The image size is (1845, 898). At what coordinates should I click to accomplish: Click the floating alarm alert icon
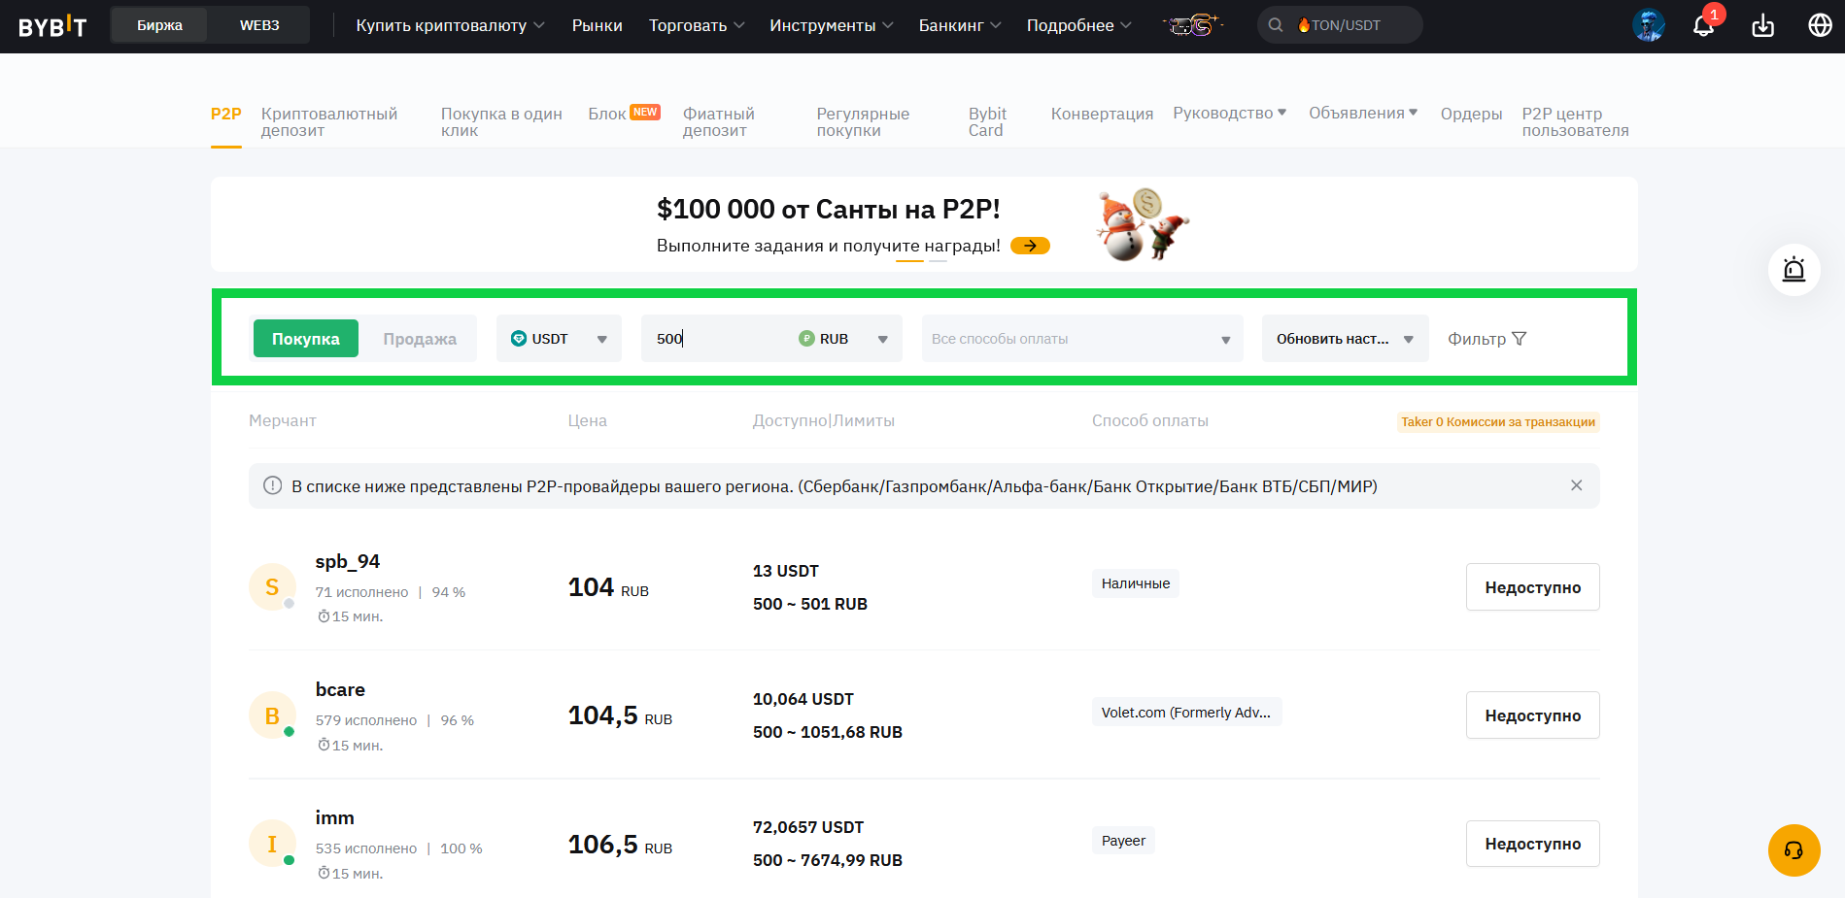(x=1794, y=270)
